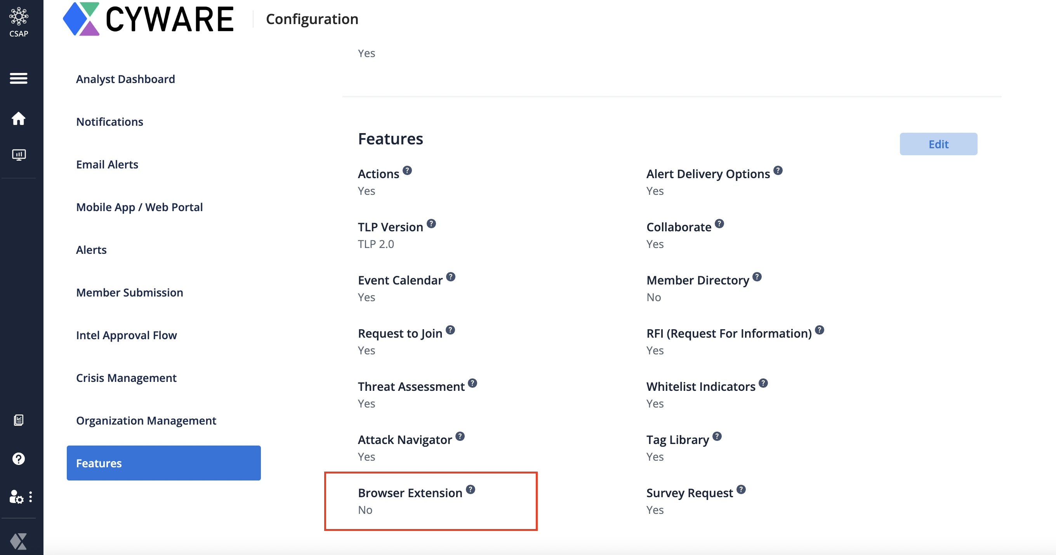The image size is (1056, 555).
Task: Click the CYWARE header logo
Action: pyautogui.click(x=148, y=19)
